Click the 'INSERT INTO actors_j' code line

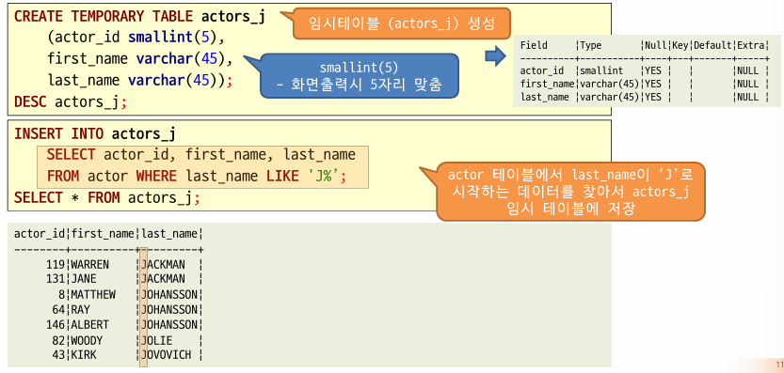94,134
